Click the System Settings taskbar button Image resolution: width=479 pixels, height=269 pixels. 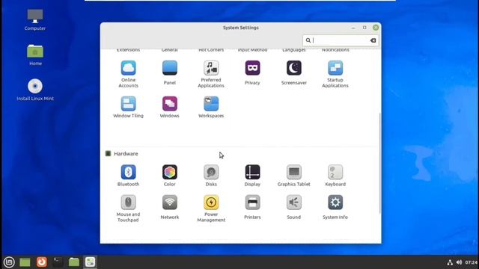tap(90, 262)
